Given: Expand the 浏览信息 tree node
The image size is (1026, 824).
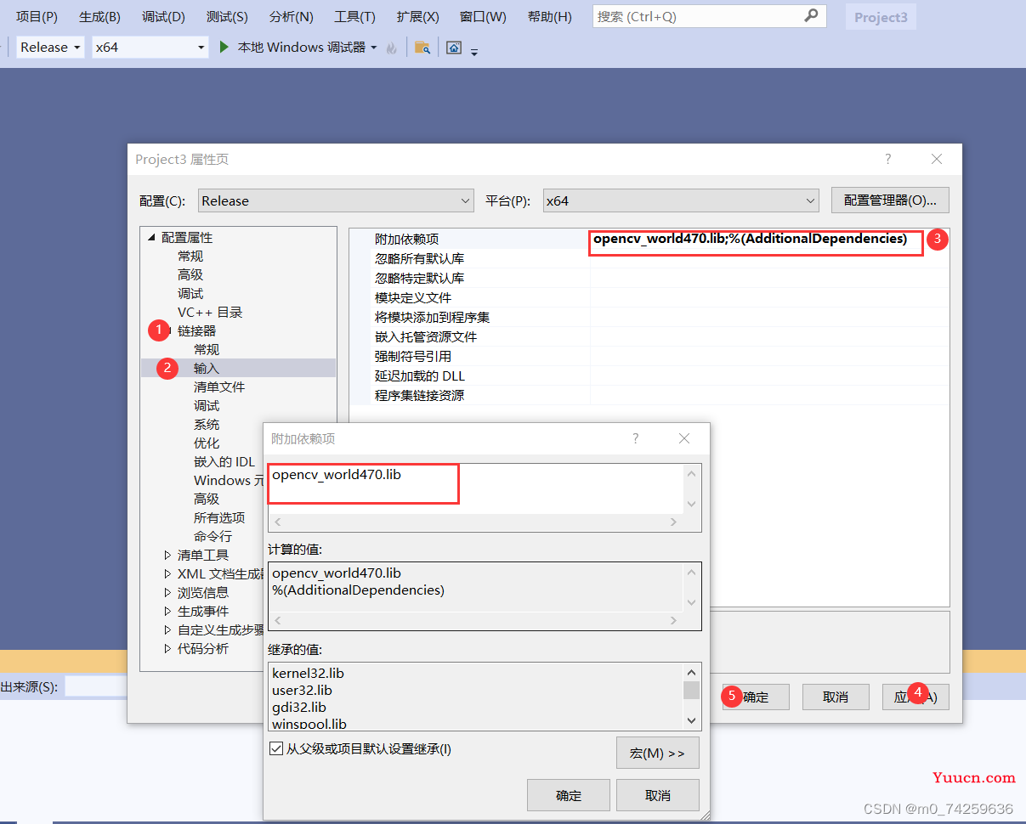Looking at the screenshot, I should point(167,593).
